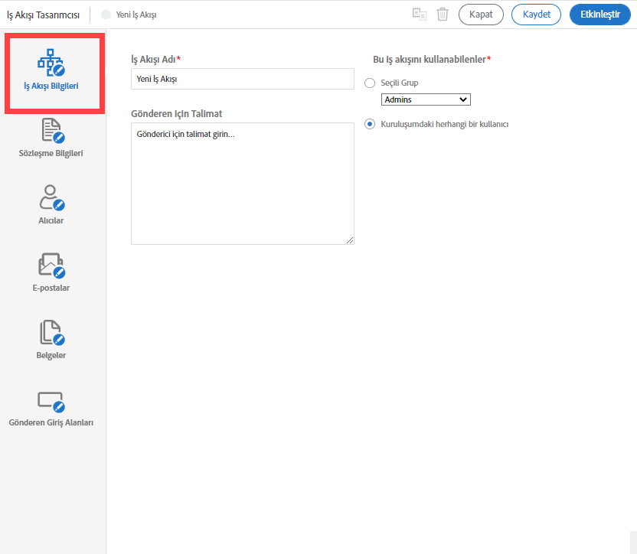Open the E-postalar envelope icon

pyautogui.click(x=51, y=266)
